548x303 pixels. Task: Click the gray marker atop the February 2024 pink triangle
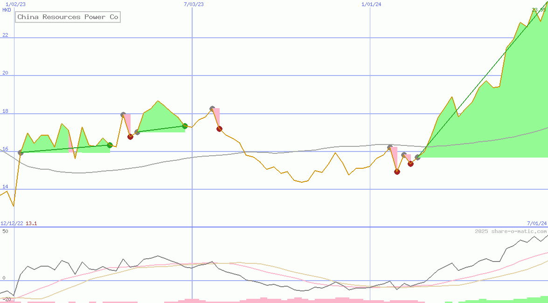[390, 147]
